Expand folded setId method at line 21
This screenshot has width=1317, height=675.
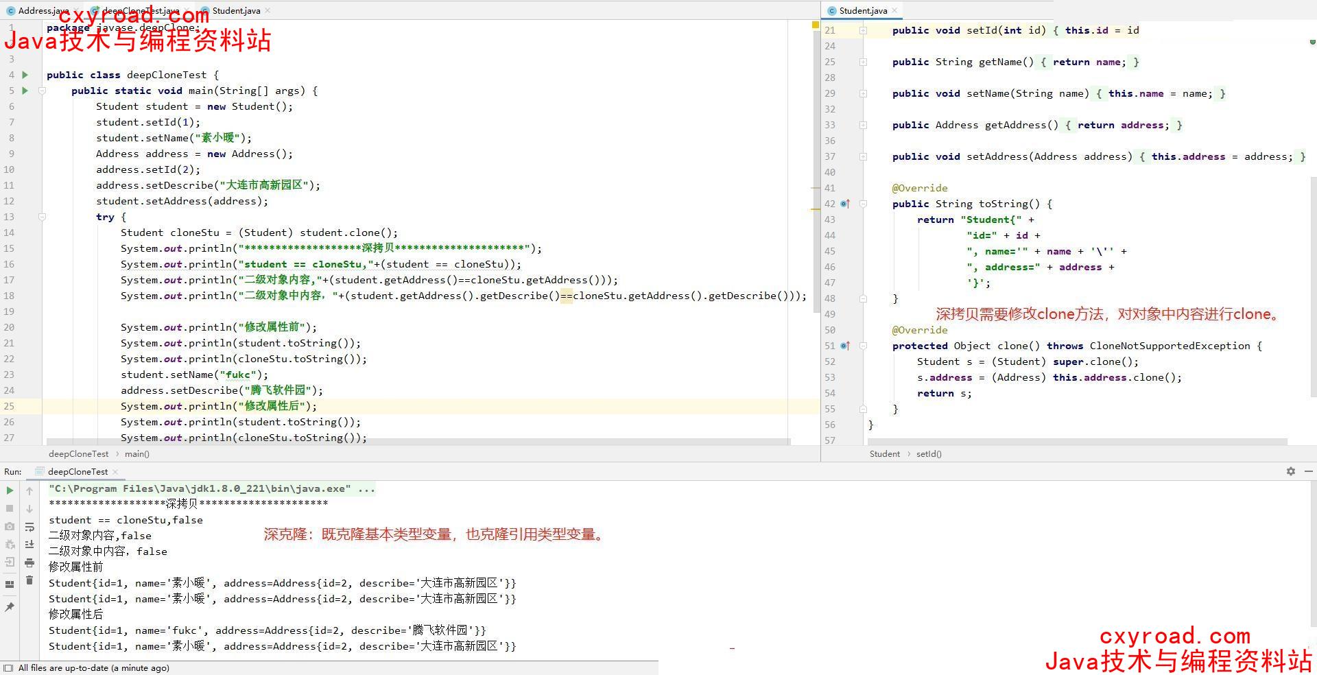[863, 30]
